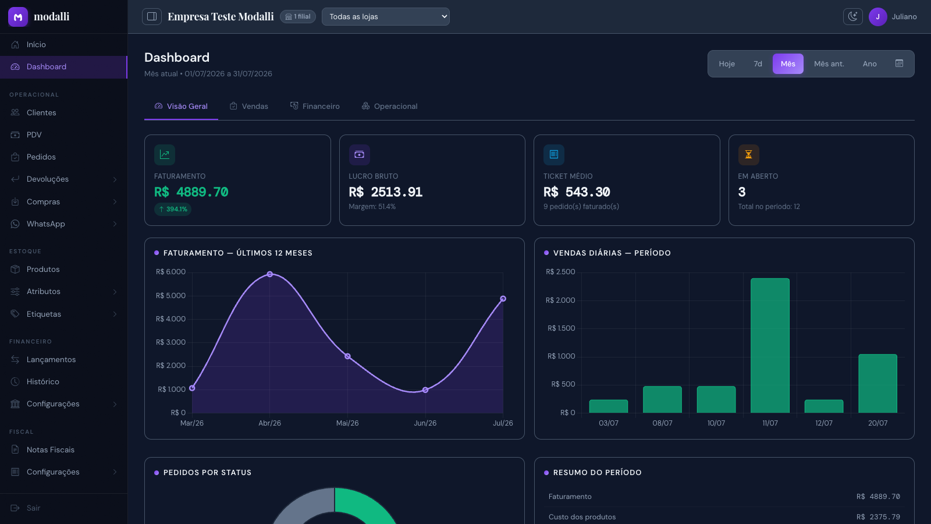This screenshot has height=524, width=931.
Task: Open the custom date calendar icon
Action: tap(899, 63)
